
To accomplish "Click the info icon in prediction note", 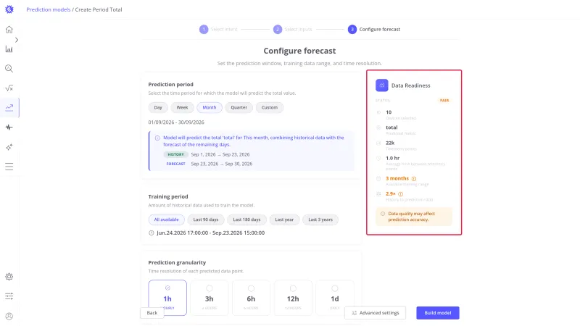I will 157,138.
